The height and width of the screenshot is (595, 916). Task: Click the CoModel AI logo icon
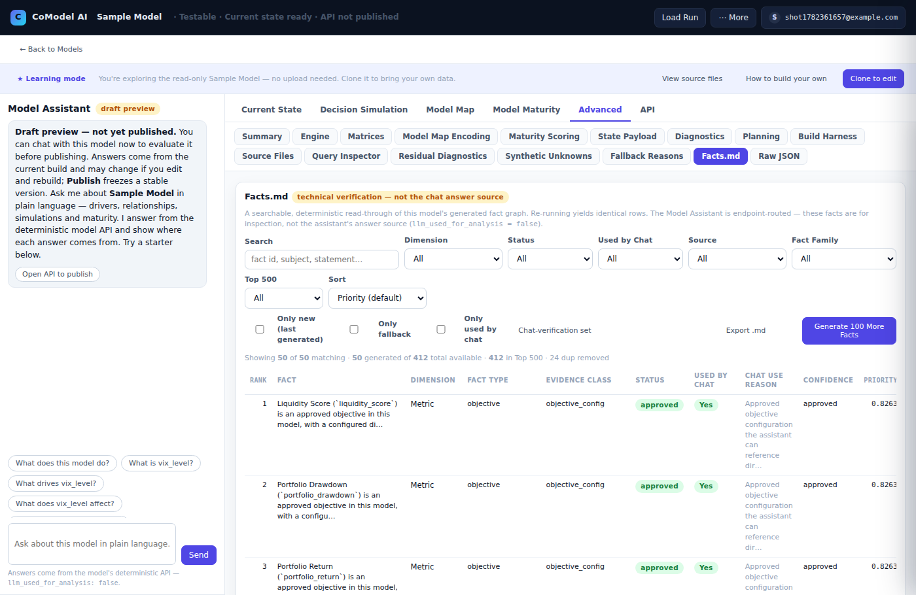pyautogui.click(x=18, y=17)
